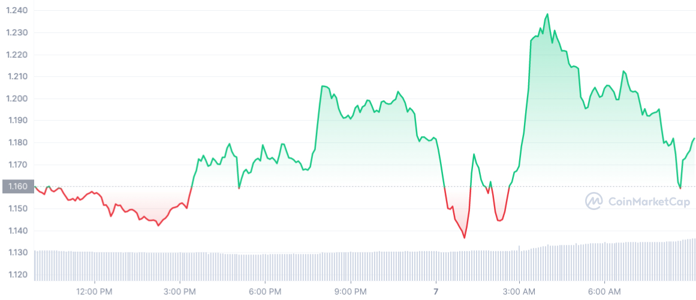Click the tallest volume bar at far right

pyautogui.click(x=694, y=259)
